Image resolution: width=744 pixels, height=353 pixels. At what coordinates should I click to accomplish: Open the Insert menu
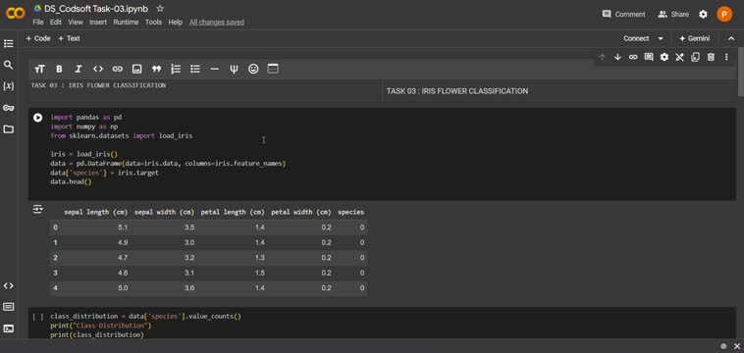pyautogui.click(x=98, y=22)
